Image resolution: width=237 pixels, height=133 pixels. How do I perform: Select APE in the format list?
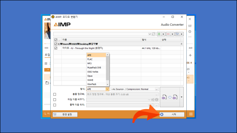point(96,55)
